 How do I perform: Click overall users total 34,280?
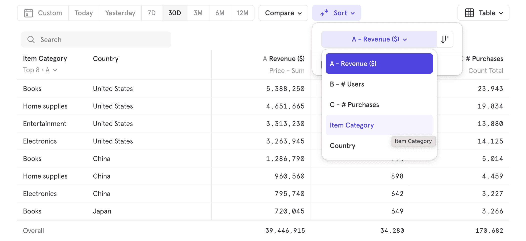tap(392, 231)
